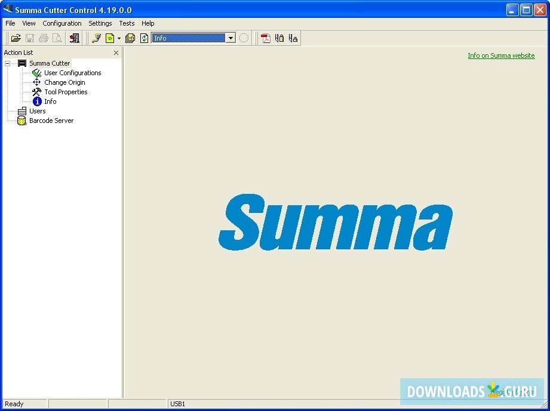Viewport: 550px width, 411px height.
Task: Click the Exit door icon
Action: tap(75, 38)
